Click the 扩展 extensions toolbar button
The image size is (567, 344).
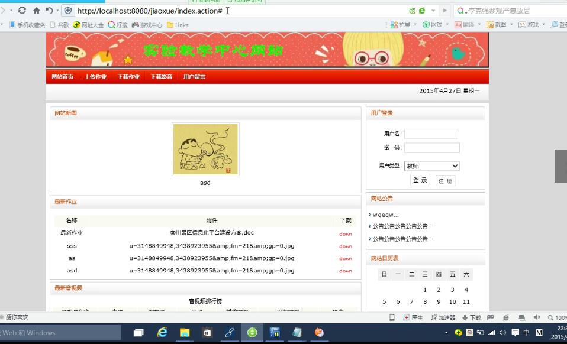[400, 25]
